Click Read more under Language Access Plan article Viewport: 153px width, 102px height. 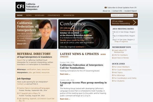(65, 99)
